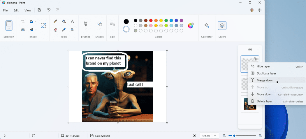
Task: Open the Brushes dropdown arrow
Action: (86, 29)
